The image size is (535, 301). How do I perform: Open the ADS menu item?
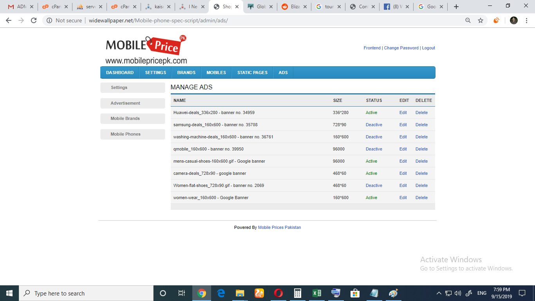(283, 73)
